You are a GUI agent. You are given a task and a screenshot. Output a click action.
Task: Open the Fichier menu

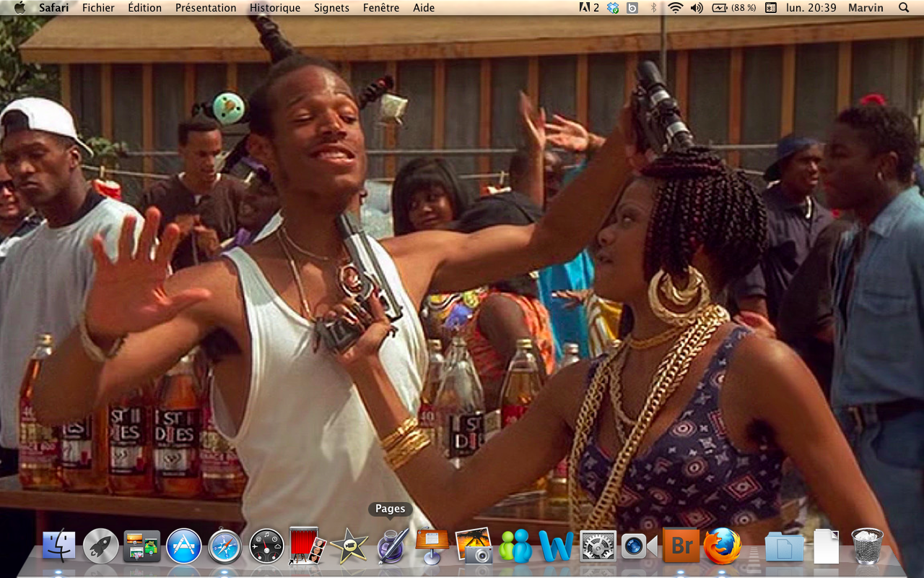(x=98, y=8)
